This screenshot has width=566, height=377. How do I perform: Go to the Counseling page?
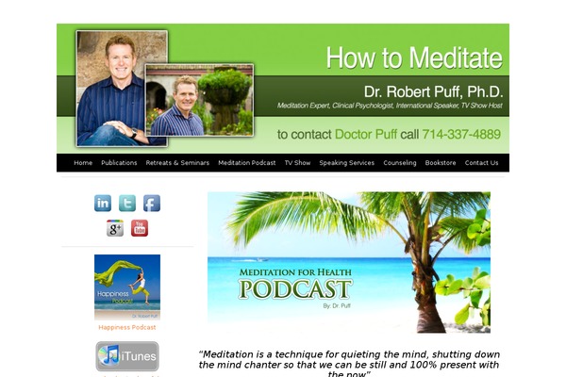400,163
